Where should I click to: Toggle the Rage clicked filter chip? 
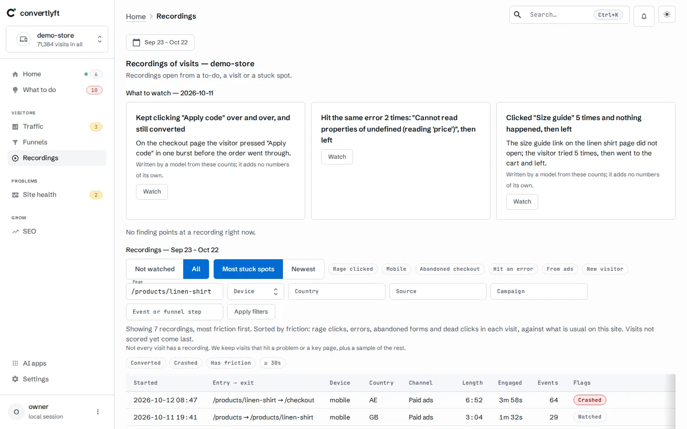[353, 269]
